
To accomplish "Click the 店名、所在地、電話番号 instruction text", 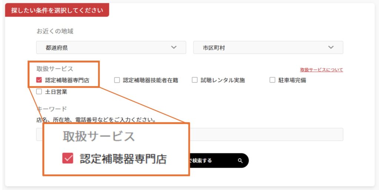I will [96, 120].
